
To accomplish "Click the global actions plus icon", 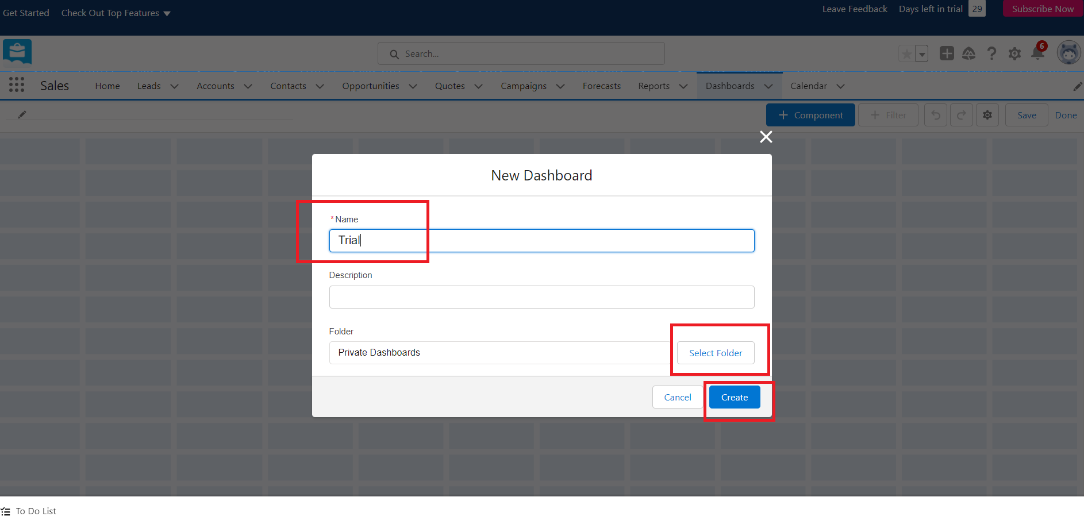I will pyautogui.click(x=947, y=53).
